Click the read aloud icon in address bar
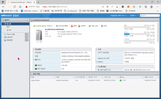This screenshot has height=99, width=161. tap(112, 7)
